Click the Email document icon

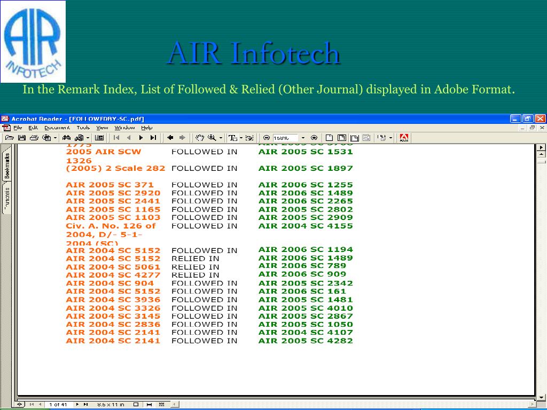coord(47,138)
